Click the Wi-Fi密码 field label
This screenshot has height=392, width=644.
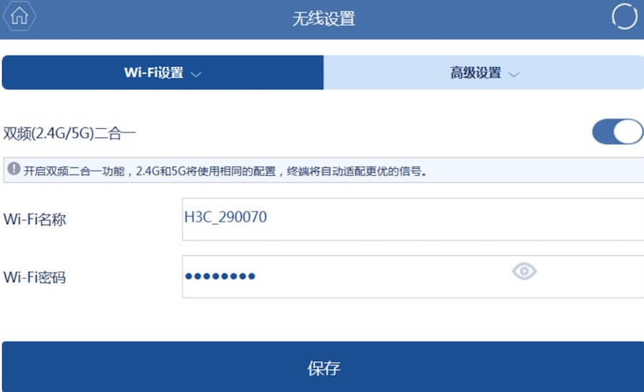34,277
